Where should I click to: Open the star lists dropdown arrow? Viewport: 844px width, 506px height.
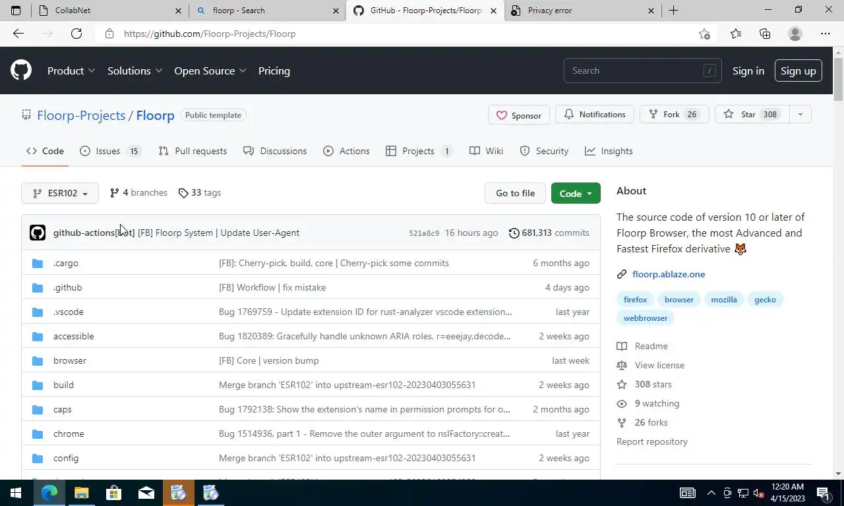click(x=800, y=114)
